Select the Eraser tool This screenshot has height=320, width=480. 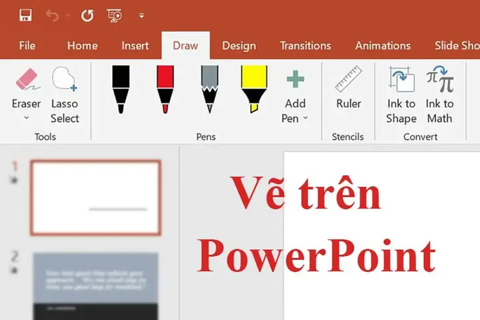tap(27, 89)
